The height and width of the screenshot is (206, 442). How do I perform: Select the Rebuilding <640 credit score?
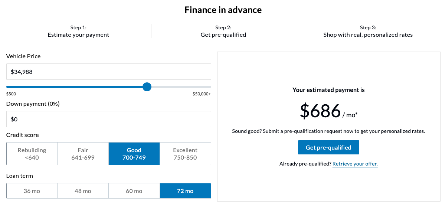pyautogui.click(x=32, y=154)
